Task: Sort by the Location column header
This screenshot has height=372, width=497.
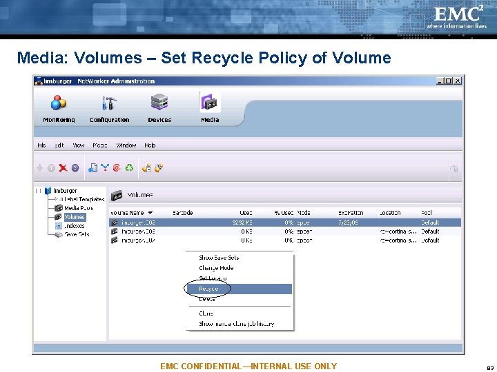Action: [x=390, y=213]
